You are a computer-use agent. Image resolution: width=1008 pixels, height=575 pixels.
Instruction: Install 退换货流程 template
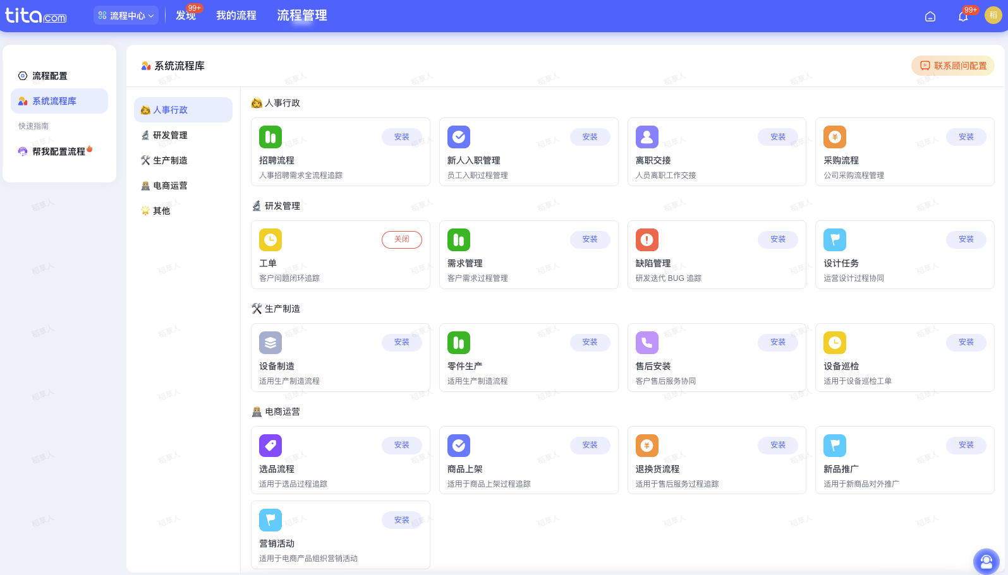pyautogui.click(x=778, y=446)
